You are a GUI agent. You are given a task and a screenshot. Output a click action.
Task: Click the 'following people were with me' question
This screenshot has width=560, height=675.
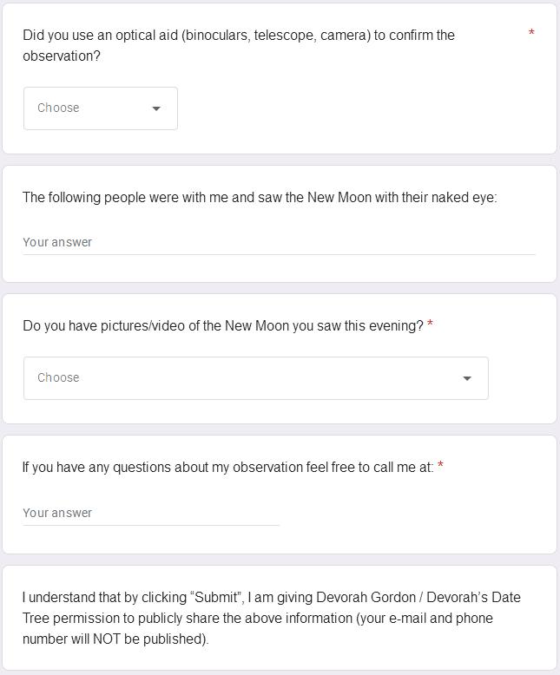260,197
